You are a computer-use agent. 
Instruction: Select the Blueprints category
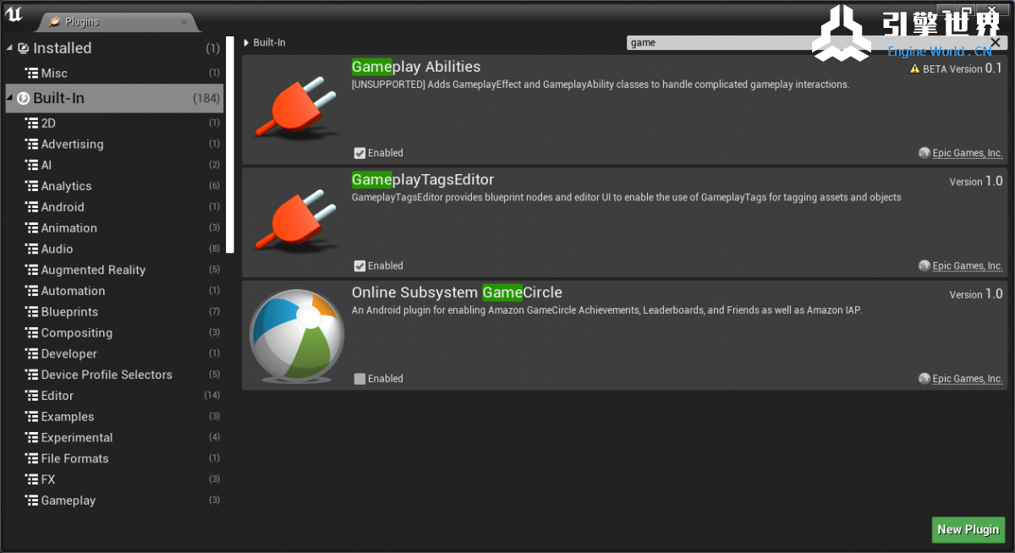(x=114, y=312)
